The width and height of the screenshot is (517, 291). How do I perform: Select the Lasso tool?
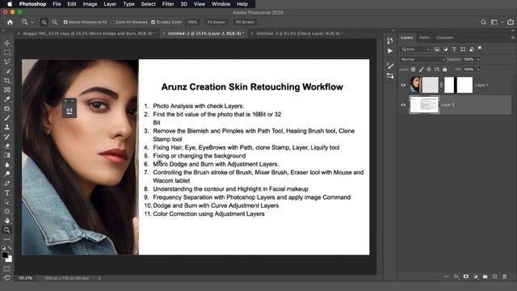tap(7, 61)
